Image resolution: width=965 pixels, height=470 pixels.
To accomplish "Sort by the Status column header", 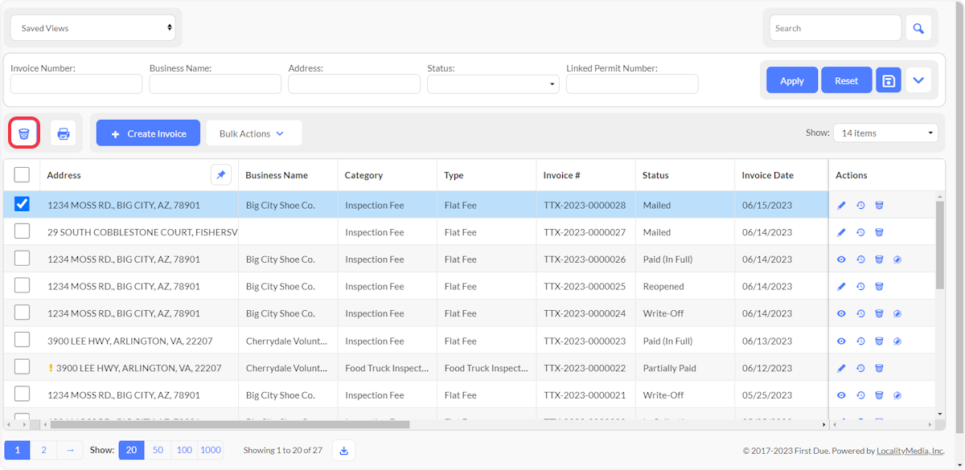I will tap(655, 175).
